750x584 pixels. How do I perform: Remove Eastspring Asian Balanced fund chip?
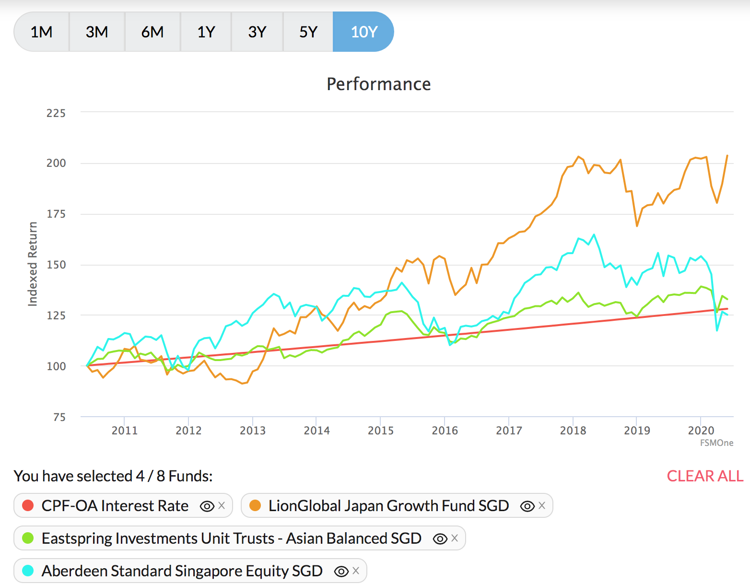(x=455, y=538)
